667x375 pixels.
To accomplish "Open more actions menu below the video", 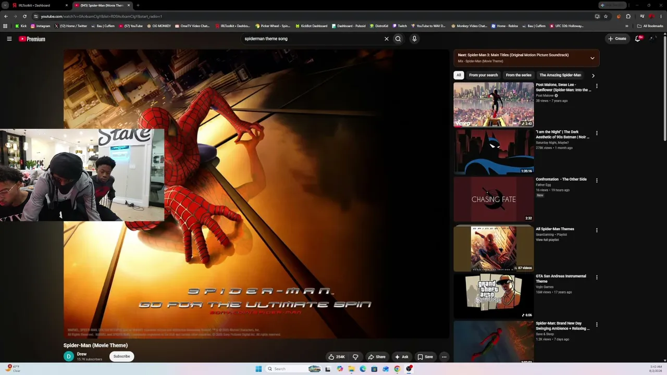I will tap(444, 357).
